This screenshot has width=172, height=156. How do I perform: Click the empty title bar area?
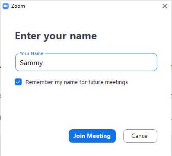click(92, 6)
